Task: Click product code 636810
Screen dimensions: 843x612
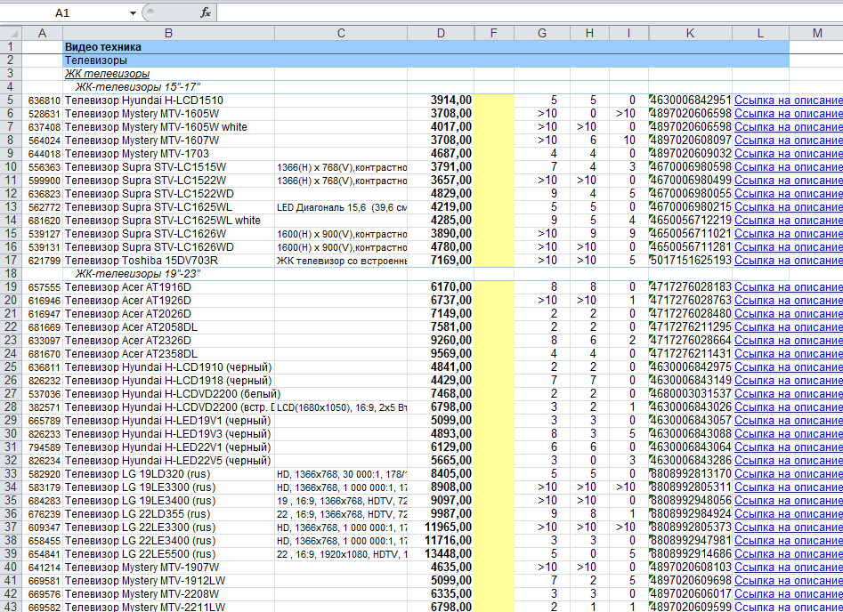Action: tap(43, 101)
